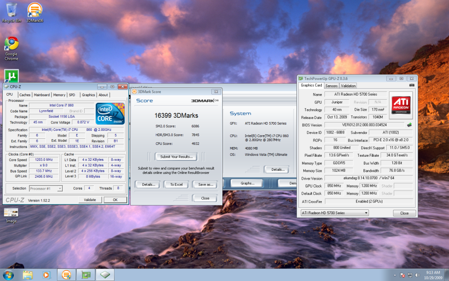Click the Intel Core i7 860 name value
Image resolution: width=449 pixels, height=281 pixels.
tap(61, 105)
